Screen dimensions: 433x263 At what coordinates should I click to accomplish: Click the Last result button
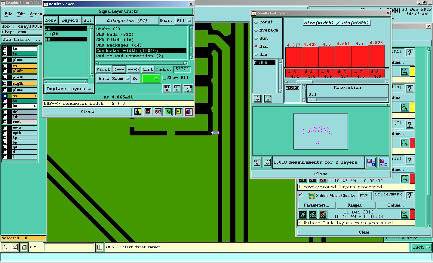(148, 70)
